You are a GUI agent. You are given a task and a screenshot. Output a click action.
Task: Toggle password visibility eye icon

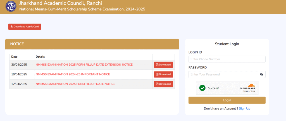click(x=261, y=74)
